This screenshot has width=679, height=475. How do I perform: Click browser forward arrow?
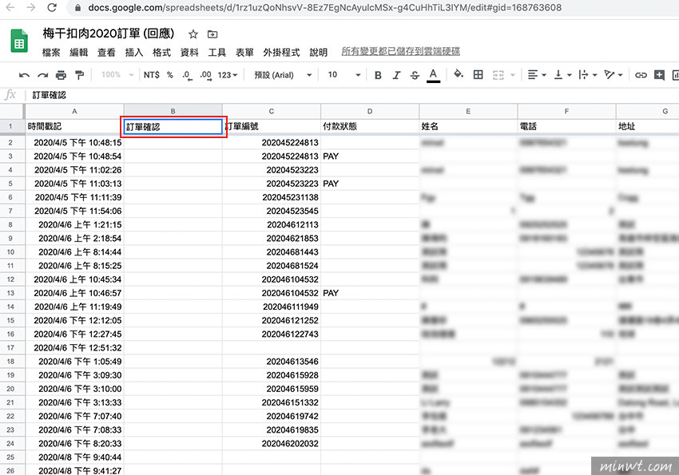pos(30,7)
